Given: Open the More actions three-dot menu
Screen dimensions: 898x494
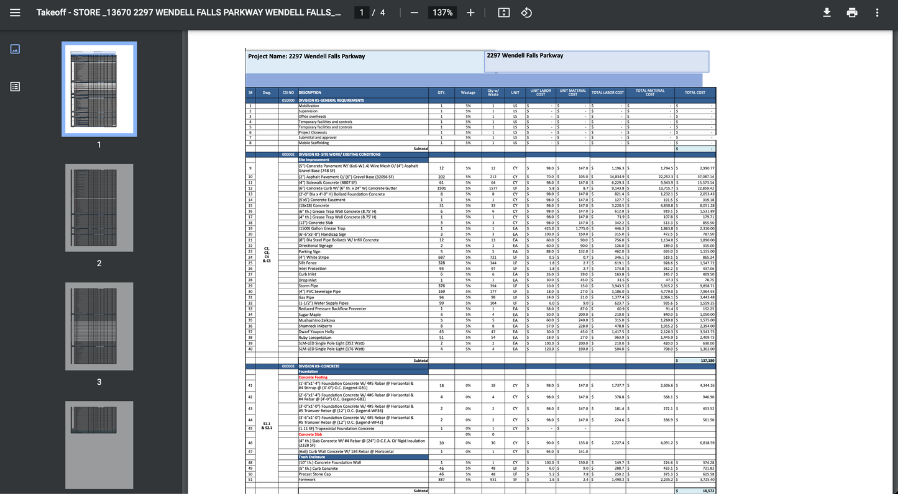Looking at the screenshot, I should coord(877,12).
